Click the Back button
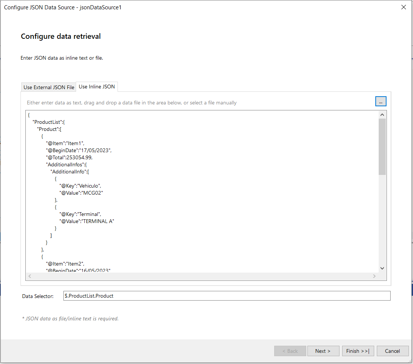The height and width of the screenshot is (364, 413). click(x=290, y=351)
